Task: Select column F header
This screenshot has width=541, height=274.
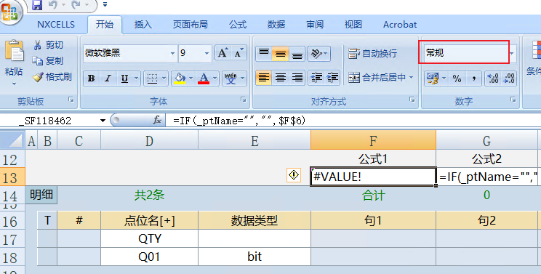Action: pos(373,140)
